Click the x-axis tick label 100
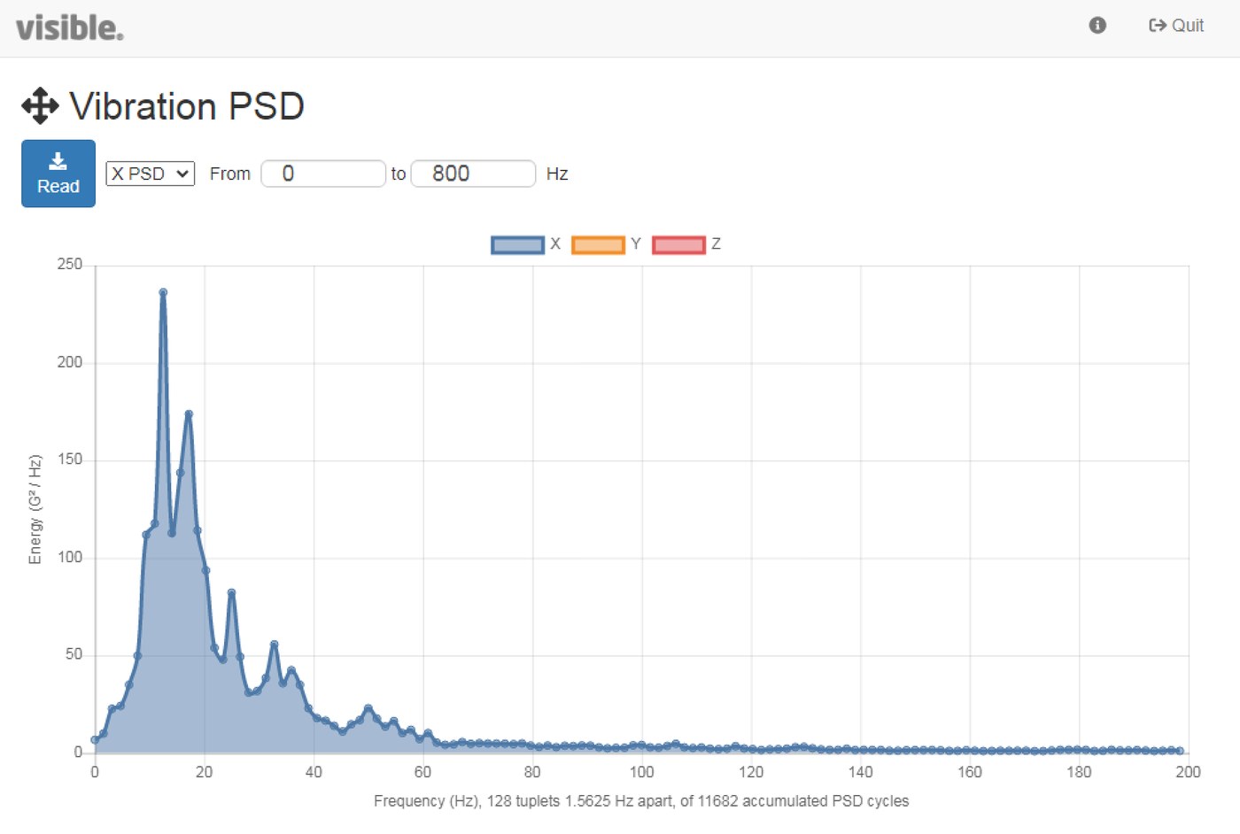This screenshot has width=1240, height=834. 641,772
